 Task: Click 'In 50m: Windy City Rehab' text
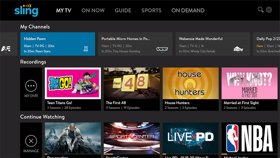pyautogui.click(x=197, y=51)
